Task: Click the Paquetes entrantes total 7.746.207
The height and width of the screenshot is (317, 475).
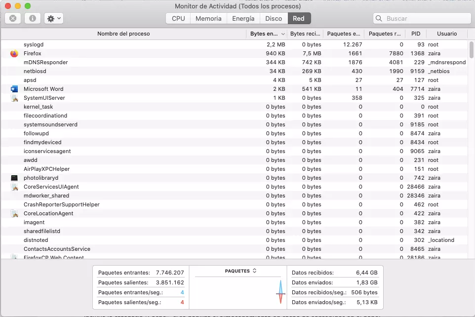Action: pos(170,273)
